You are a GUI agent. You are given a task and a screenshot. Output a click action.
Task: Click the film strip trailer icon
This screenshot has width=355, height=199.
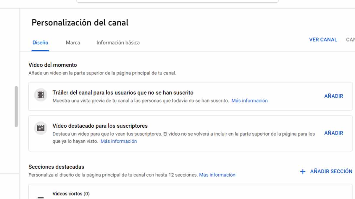41,95
